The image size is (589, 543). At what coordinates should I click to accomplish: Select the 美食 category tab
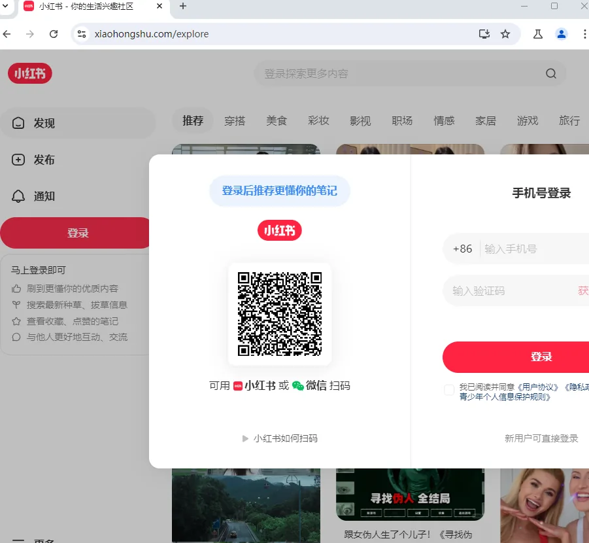(277, 121)
